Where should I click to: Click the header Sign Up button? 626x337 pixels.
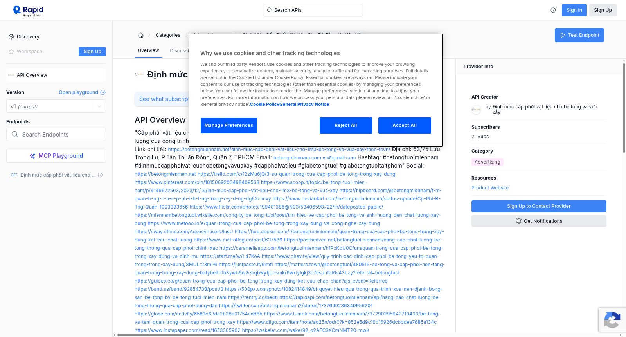pyautogui.click(x=603, y=10)
